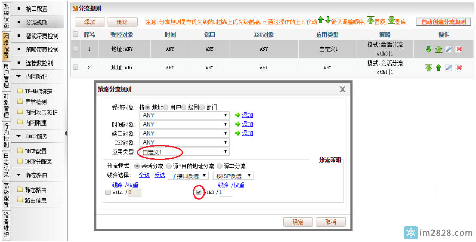Open the 子接口反选 dropdown

(188, 175)
